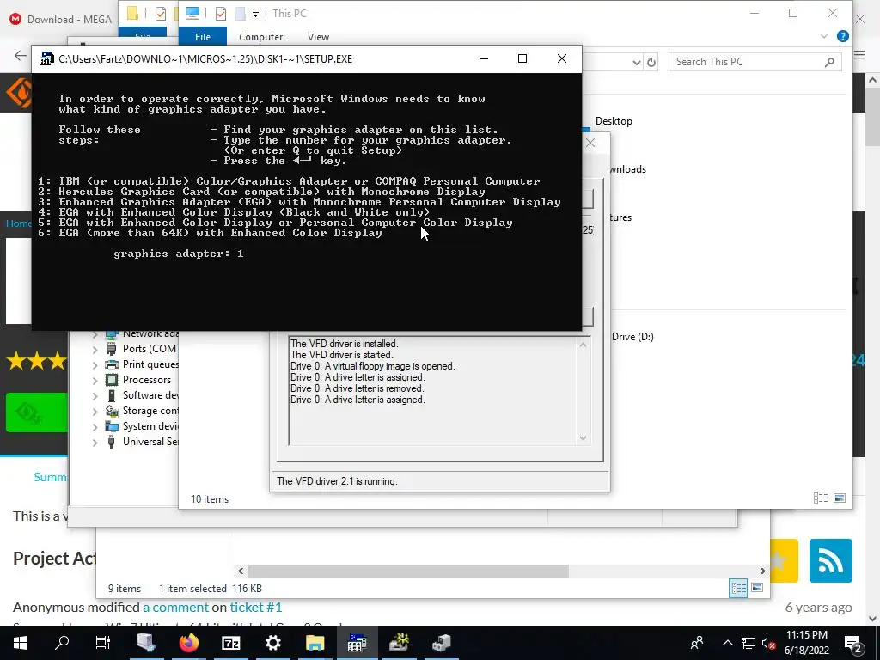Click the Explorer help question mark icon
This screenshot has height=660, width=880.
click(842, 36)
